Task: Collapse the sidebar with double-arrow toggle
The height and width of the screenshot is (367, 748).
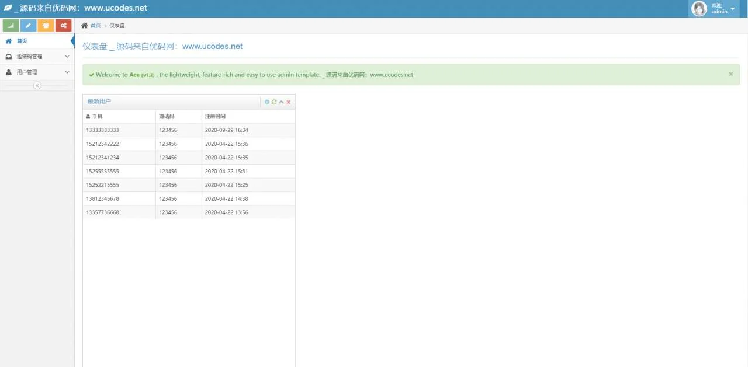Action: 37,86
